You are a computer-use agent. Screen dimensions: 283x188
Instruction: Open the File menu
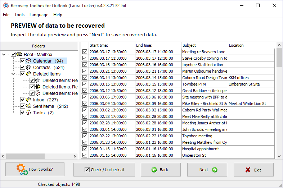point(6,15)
